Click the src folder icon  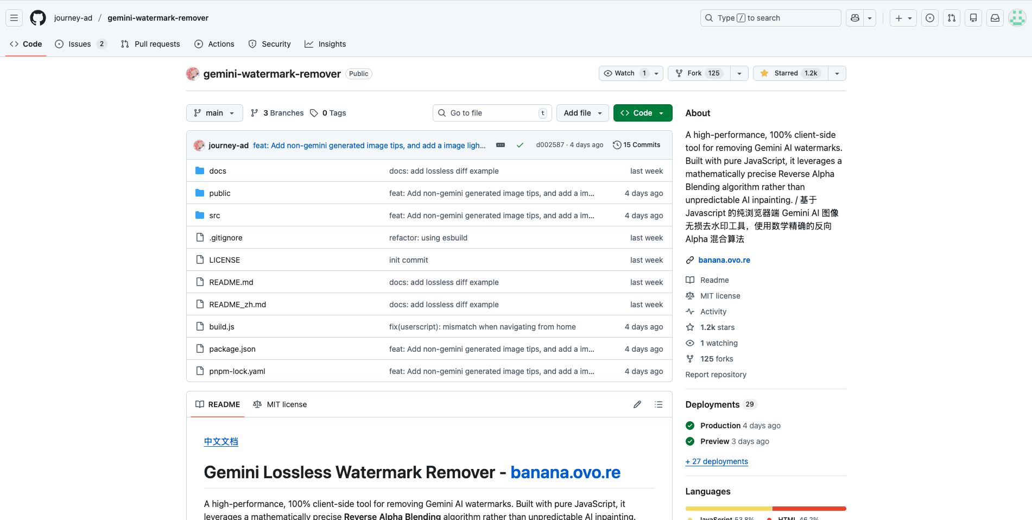pos(200,215)
